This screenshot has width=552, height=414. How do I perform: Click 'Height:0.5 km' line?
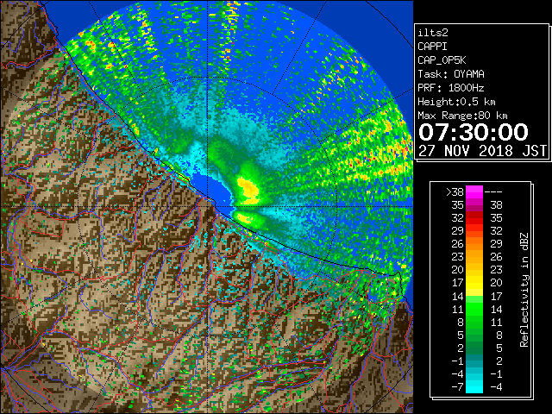click(x=456, y=102)
